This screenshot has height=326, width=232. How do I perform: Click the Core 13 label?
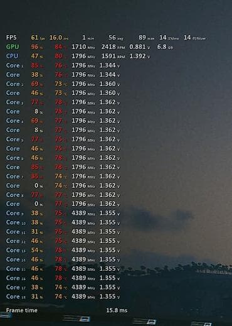pyautogui.click(x=16, y=250)
